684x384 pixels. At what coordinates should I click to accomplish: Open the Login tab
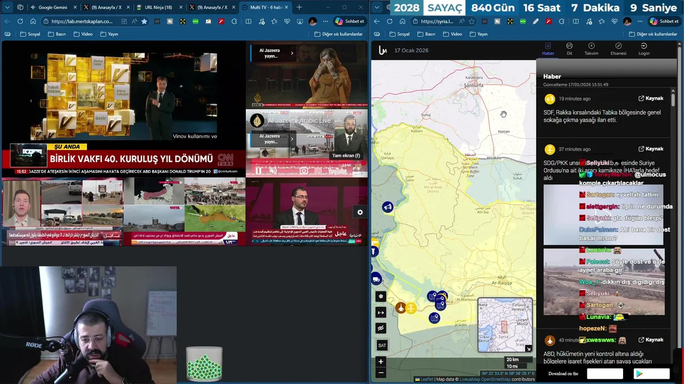pyautogui.click(x=644, y=49)
